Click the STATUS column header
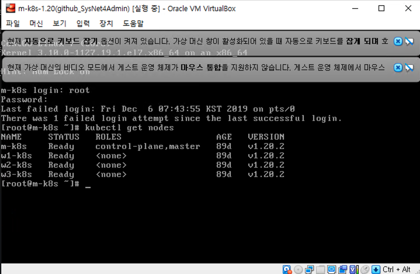Viewport: 420px width, 274px height. (x=64, y=137)
